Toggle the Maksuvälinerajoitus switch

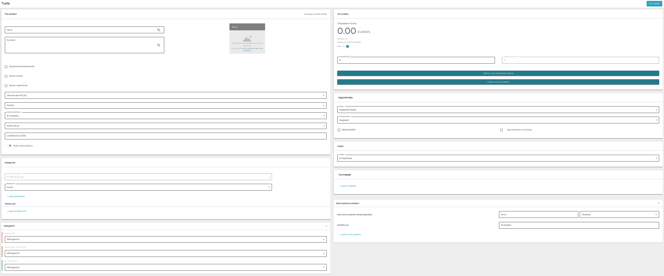click(x=9, y=146)
